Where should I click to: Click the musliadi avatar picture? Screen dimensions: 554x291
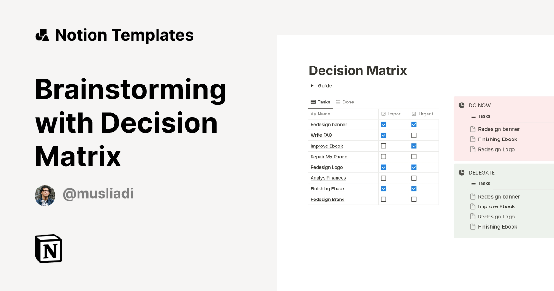tap(45, 195)
